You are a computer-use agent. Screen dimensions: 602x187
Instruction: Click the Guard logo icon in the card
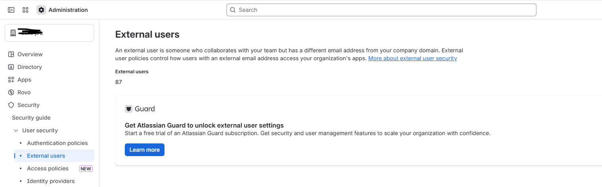[129, 109]
